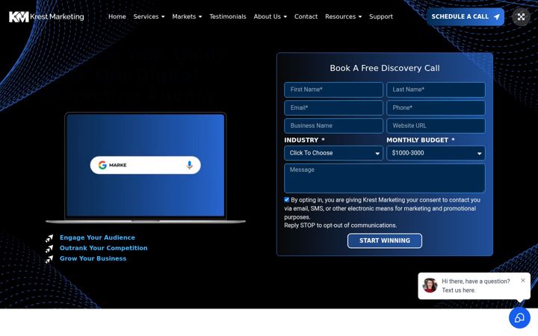Click the Krest Marketing logo

(46, 16)
